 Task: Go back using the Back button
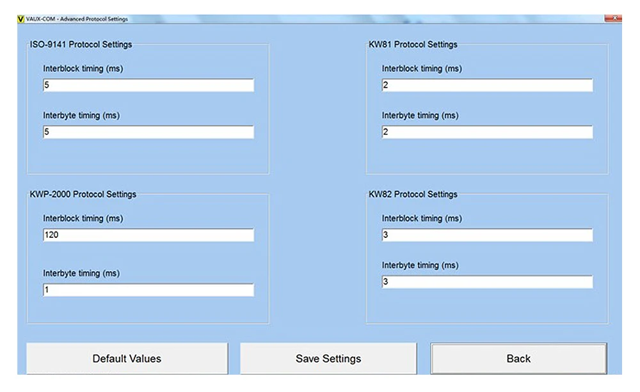pos(518,359)
